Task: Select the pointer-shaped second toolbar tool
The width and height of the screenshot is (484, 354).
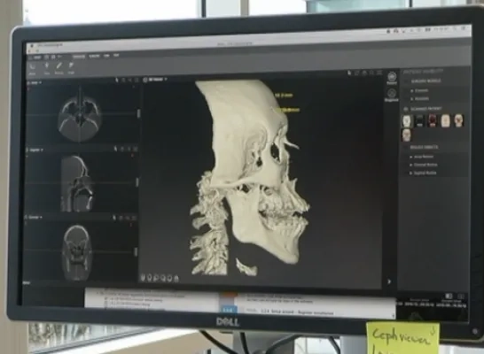Action: pos(47,66)
